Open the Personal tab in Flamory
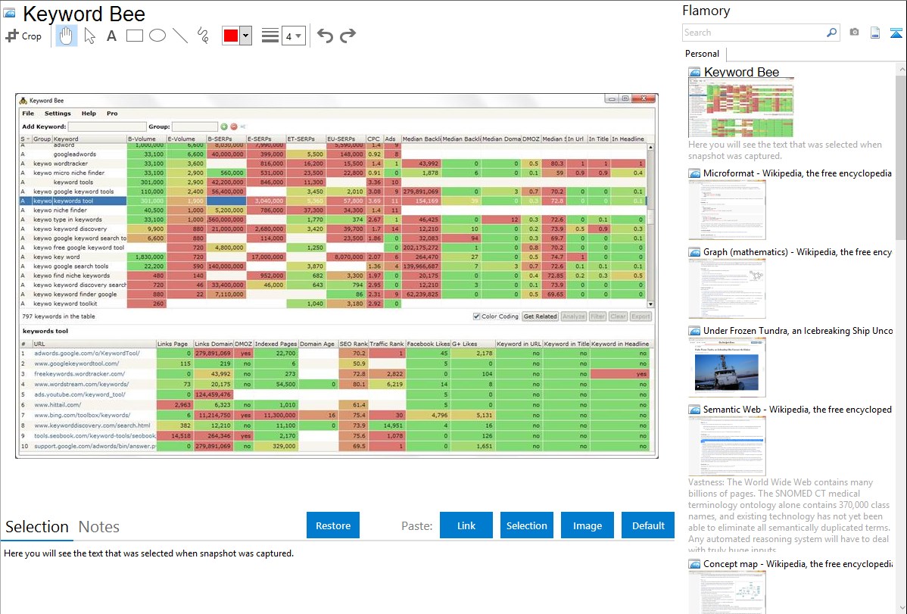The width and height of the screenshot is (907, 614). coord(702,54)
